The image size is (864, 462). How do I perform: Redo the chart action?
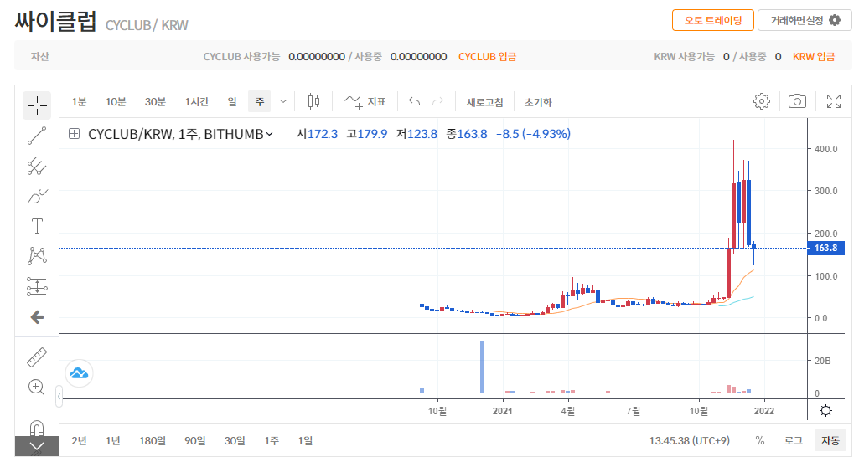437,102
